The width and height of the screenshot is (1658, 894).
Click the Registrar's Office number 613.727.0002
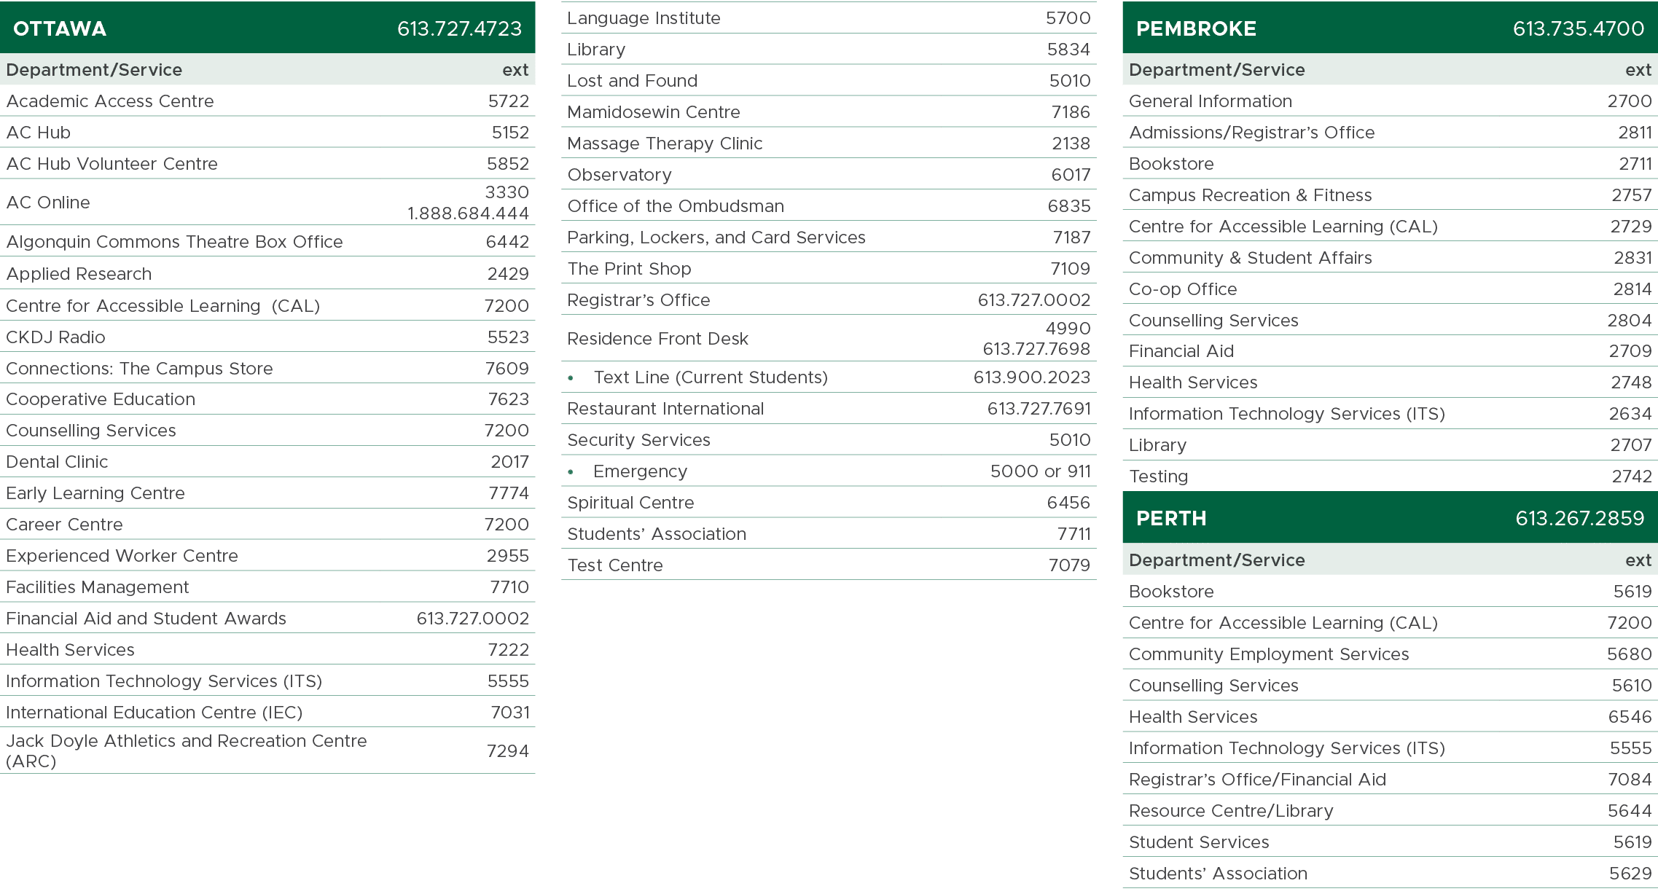pos(1033,300)
